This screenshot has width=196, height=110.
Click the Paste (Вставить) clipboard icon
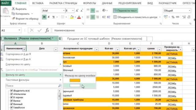[6, 11]
